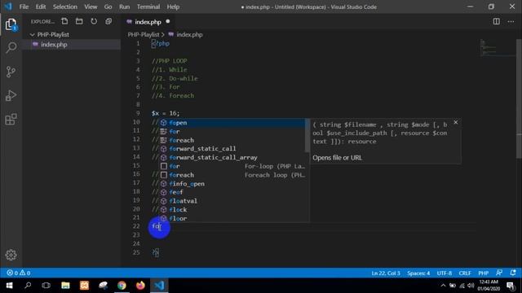Refresh the Explorer file tree
The height and width of the screenshot is (293, 522).
click(x=94, y=22)
